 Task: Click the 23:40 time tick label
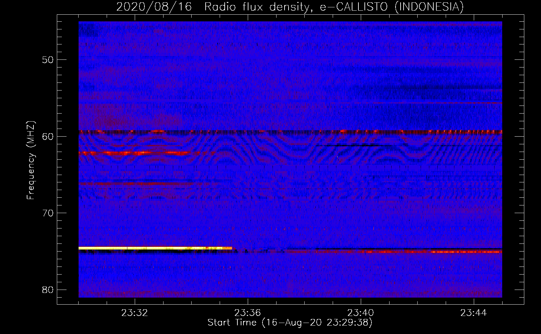361,313
